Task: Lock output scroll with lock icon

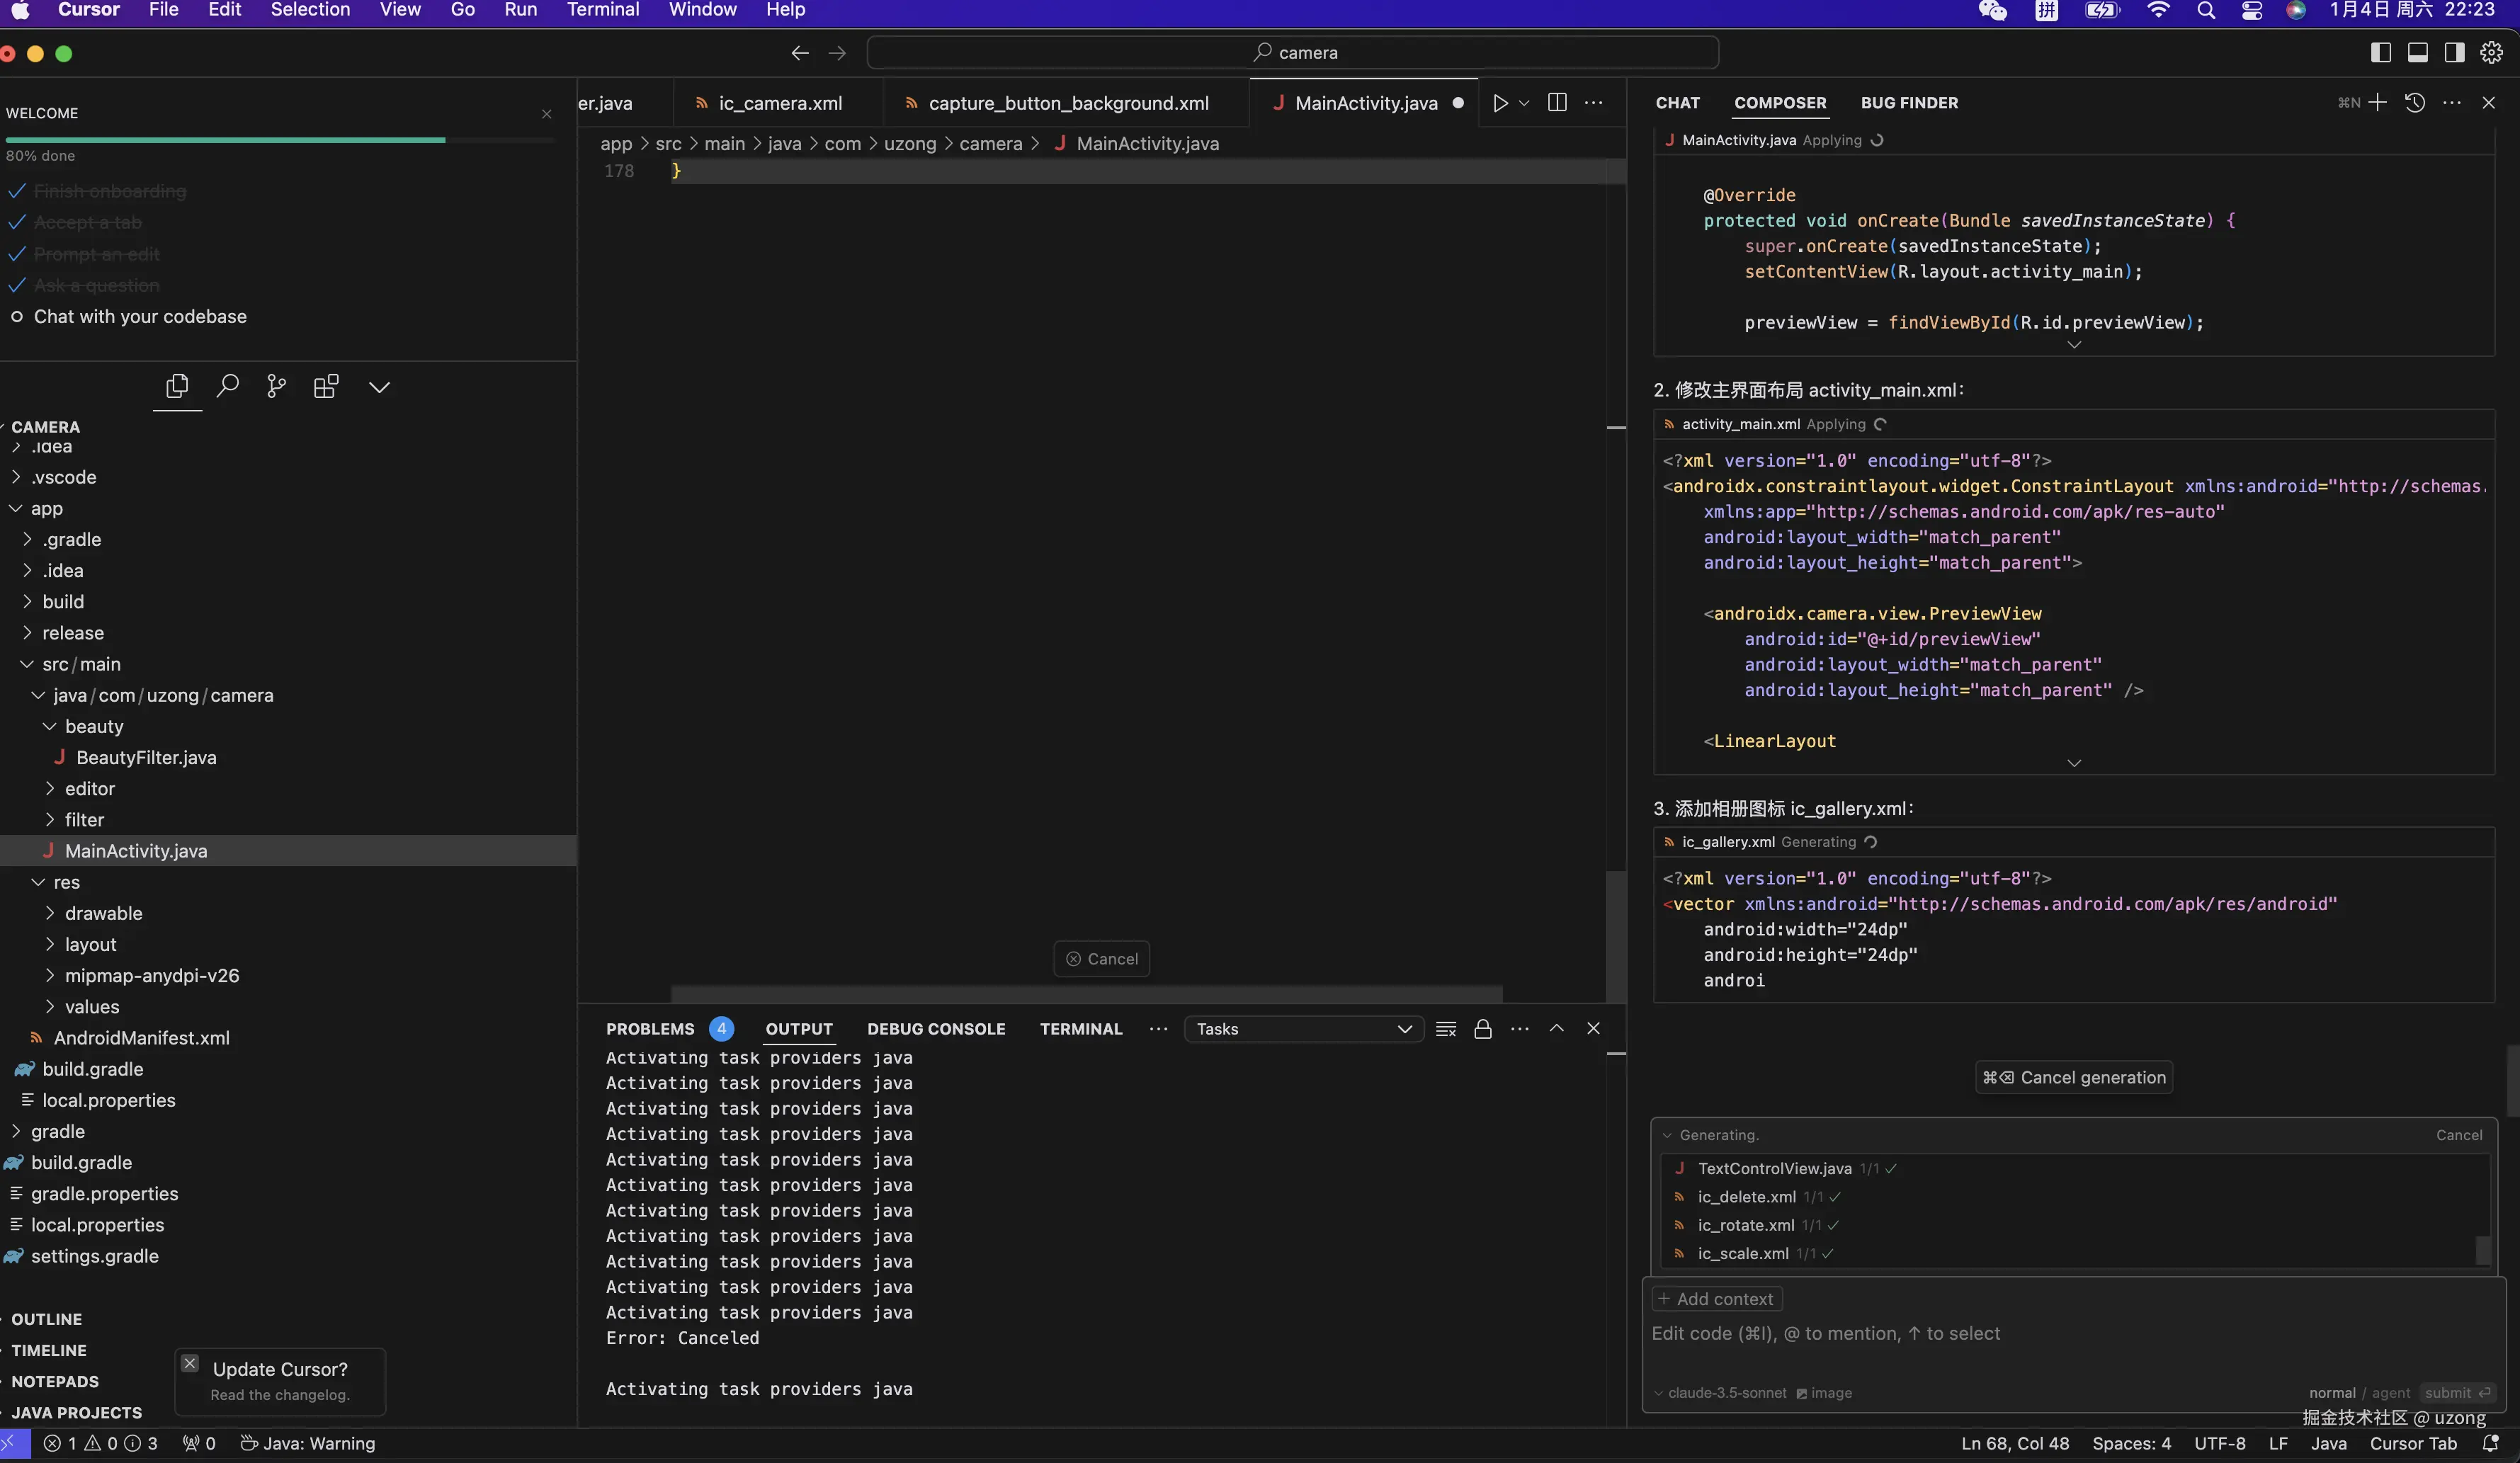Action: [1483, 1029]
